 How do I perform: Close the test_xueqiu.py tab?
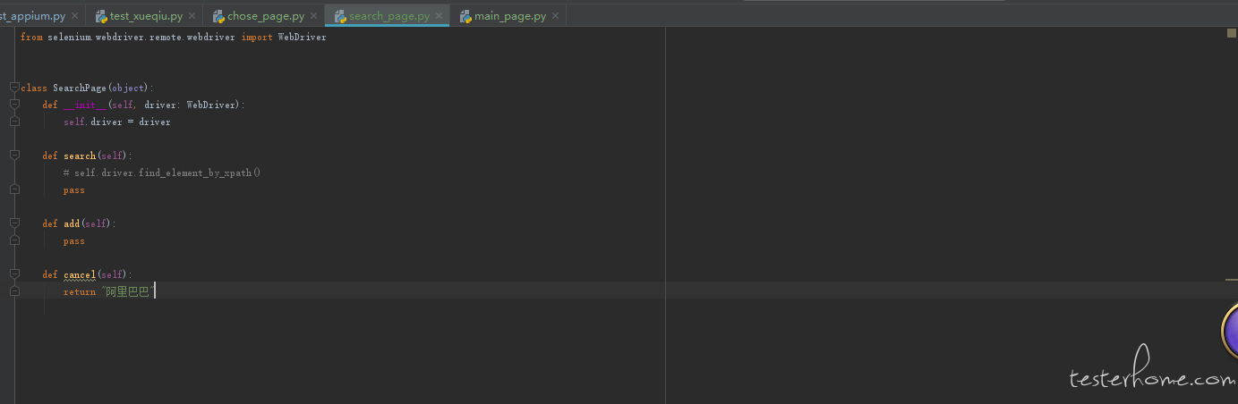(x=192, y=16)
